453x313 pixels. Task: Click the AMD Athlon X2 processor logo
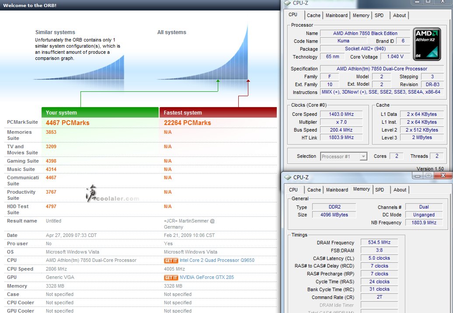click(427, 44)
